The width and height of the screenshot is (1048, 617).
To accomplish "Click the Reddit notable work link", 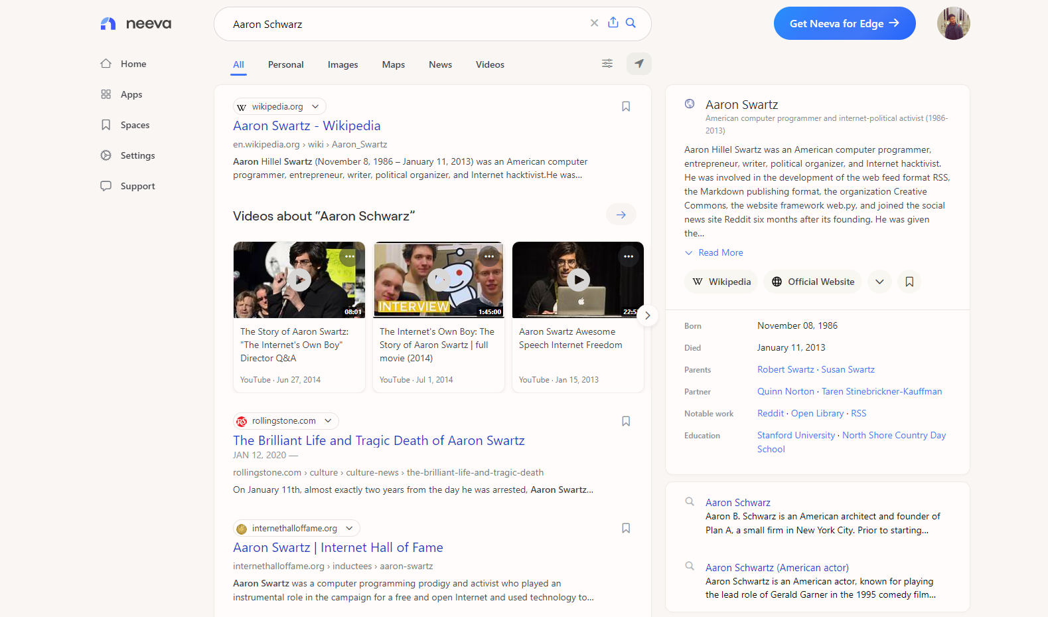I will tap(771, 414).
